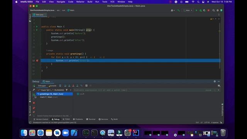
Task: Click Force Step Into red icon
Action: (x=73, y=86)
